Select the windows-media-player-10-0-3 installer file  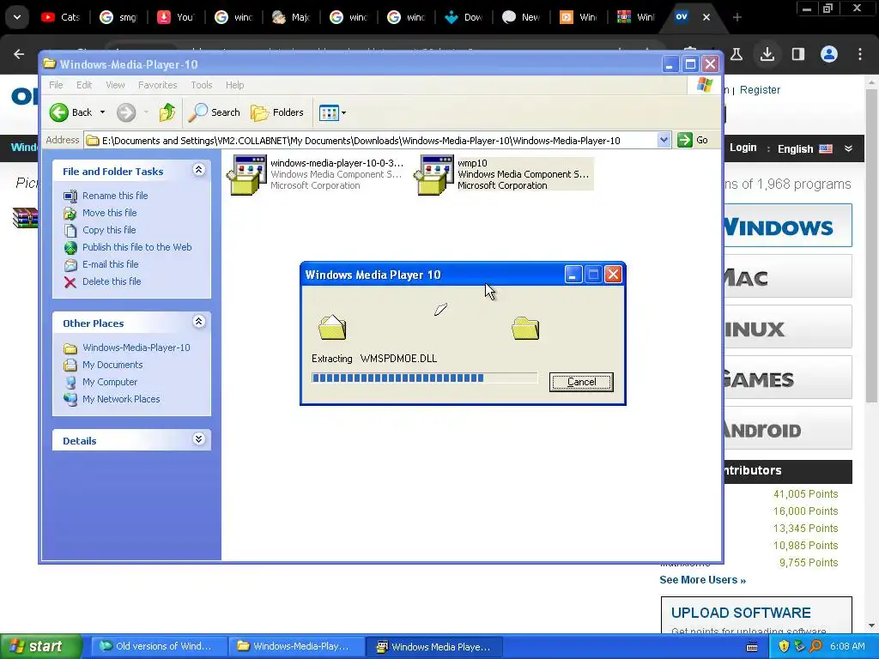(315, 174)
